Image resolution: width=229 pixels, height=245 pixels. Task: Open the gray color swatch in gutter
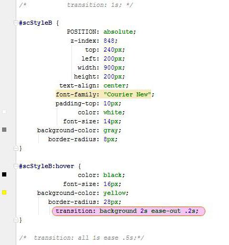tap(4, 130)
